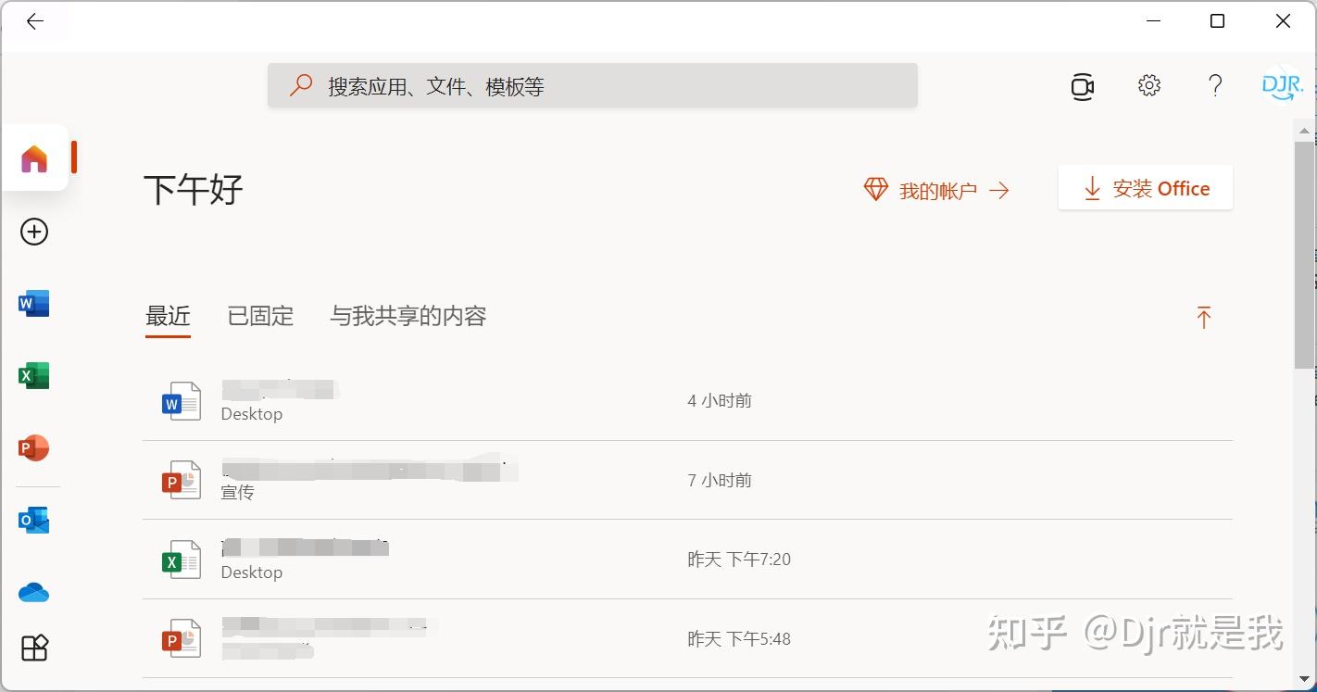Open the Home icon in sidebar
Screen dimensions: 1317x692
pyautogui.click(x=34, y=158)
